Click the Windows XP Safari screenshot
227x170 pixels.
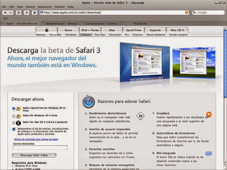coord(194,63)
